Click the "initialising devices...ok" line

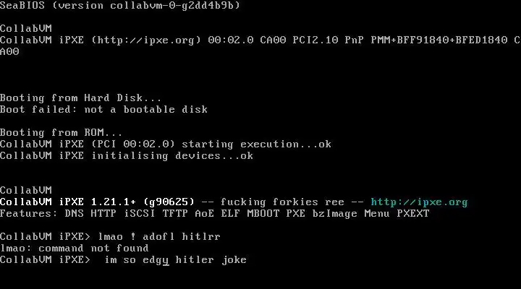click(127, 156)
